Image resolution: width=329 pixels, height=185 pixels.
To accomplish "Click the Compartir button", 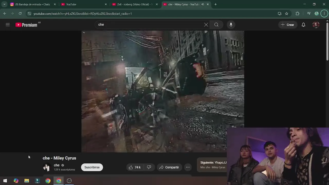I will coord(169,167).
